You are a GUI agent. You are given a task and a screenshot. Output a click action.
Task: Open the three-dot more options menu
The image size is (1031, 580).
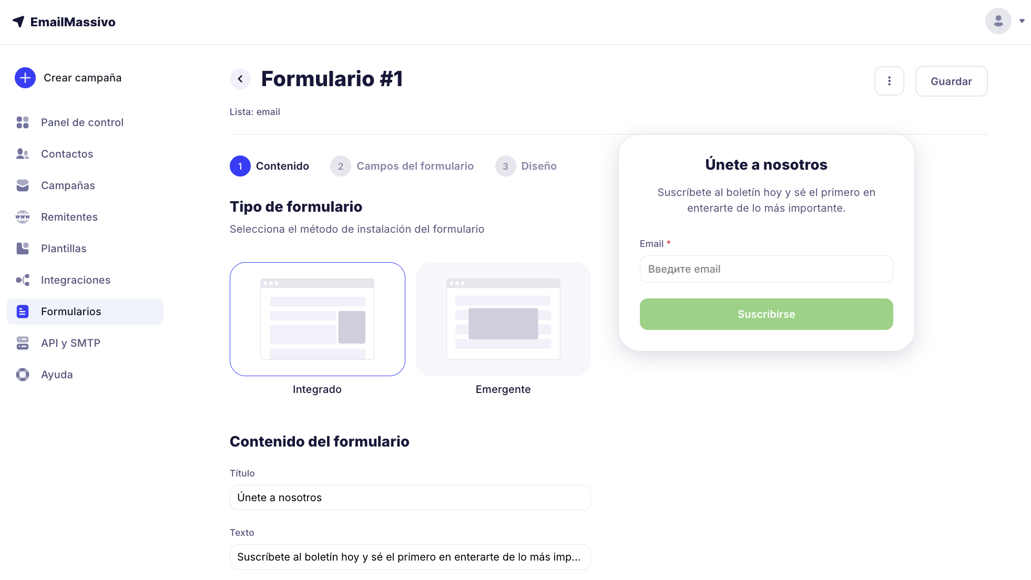click(889, 81)
